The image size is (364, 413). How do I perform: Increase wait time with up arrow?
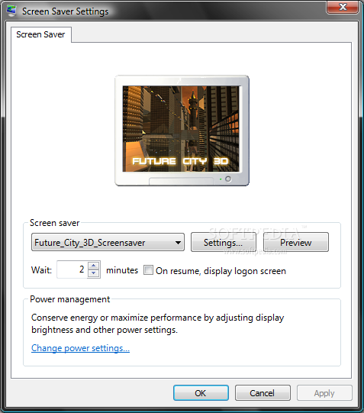pos(94,265)
